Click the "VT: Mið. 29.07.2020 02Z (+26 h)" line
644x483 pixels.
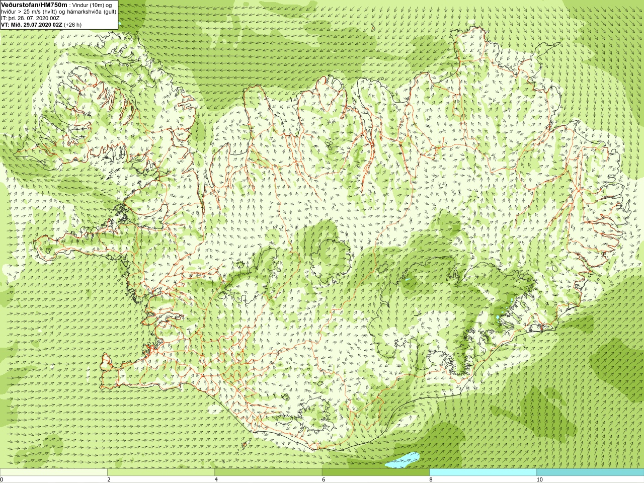pyautogui.click(x=41, y=25)
